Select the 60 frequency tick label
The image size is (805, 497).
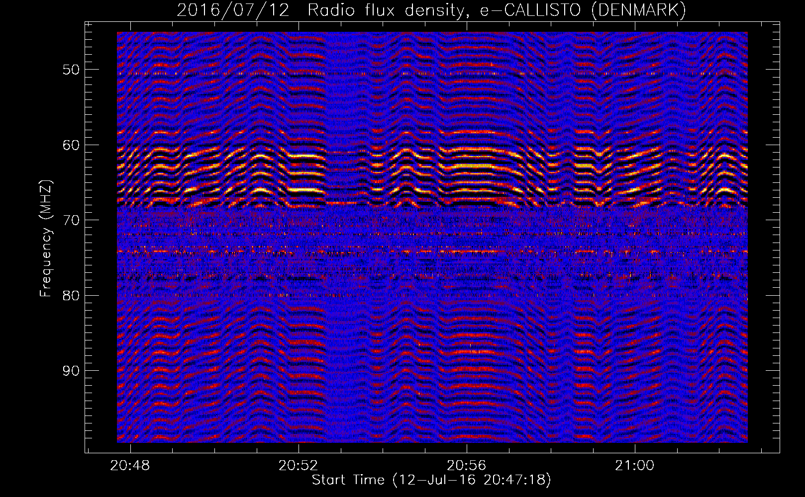point(71,145)
